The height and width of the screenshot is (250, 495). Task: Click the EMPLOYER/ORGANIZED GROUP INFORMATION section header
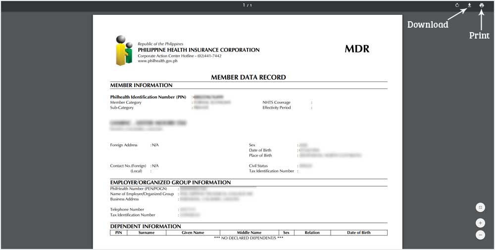pos(170,182)
